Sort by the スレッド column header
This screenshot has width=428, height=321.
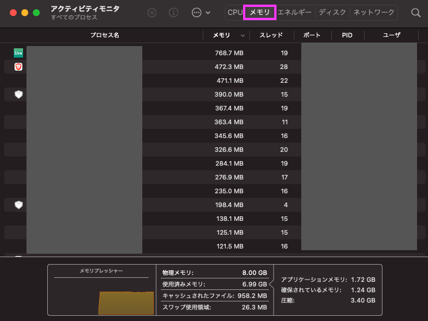pyautogui.click(x=271, y=35)
